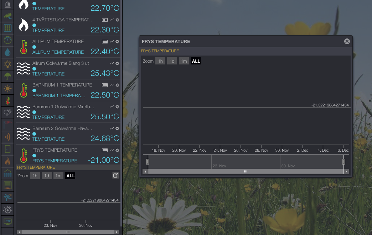Show graph for ALLRUM TEMPERATURE device
372x235 pixels.
click(x=112, y=42)
